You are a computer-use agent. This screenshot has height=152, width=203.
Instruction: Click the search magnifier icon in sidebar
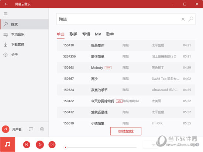point(6,24)
